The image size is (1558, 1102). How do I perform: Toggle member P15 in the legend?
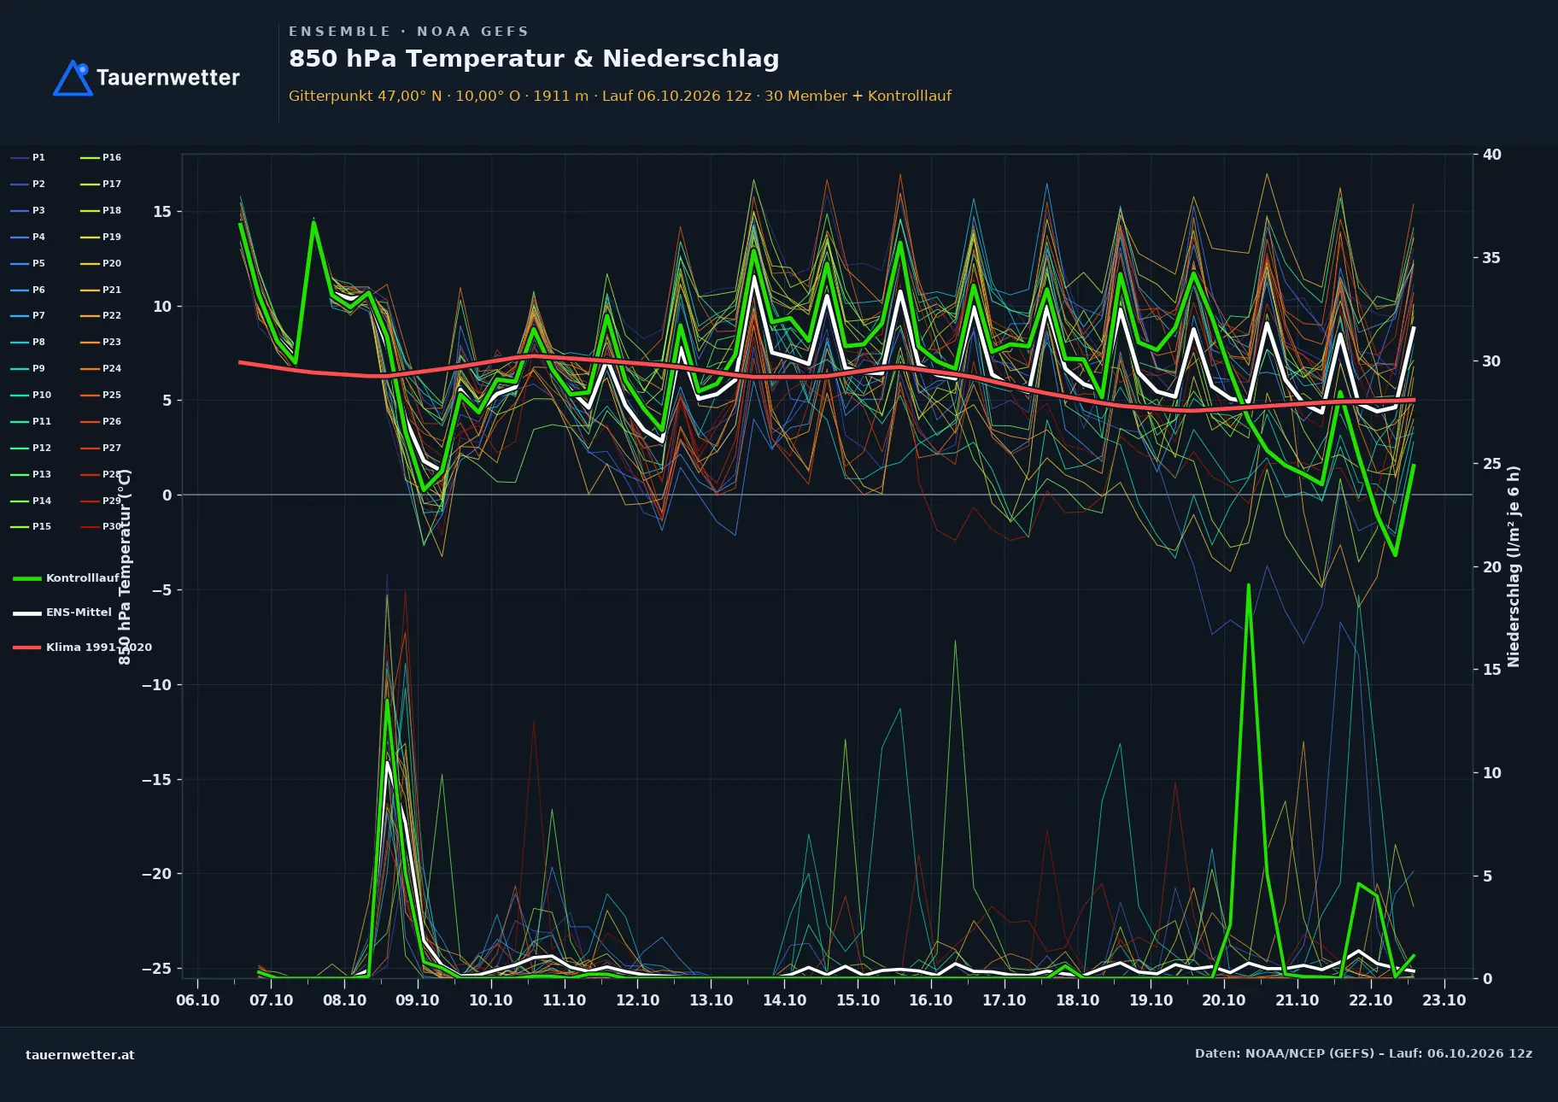pyautogui.click(x=31, y=526)
